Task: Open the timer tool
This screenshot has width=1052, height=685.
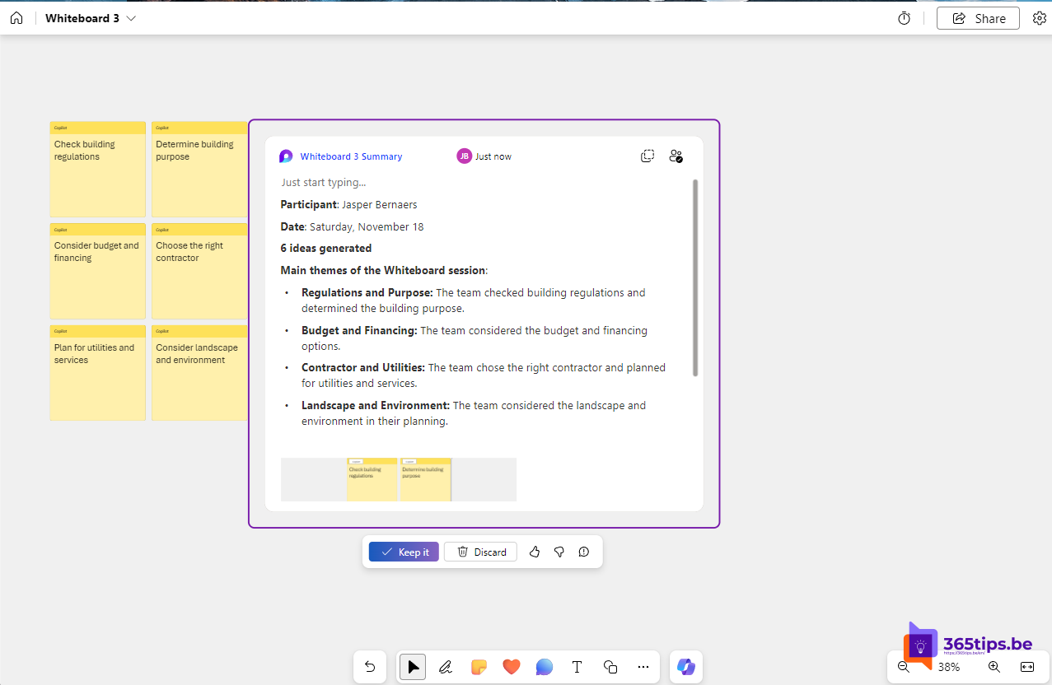Action: [x=904, y=18]
